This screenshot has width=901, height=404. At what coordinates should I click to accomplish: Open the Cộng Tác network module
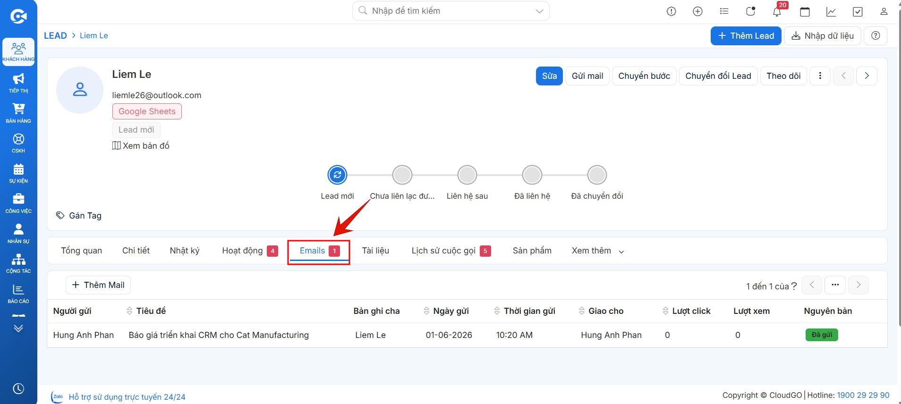point(18,263)
